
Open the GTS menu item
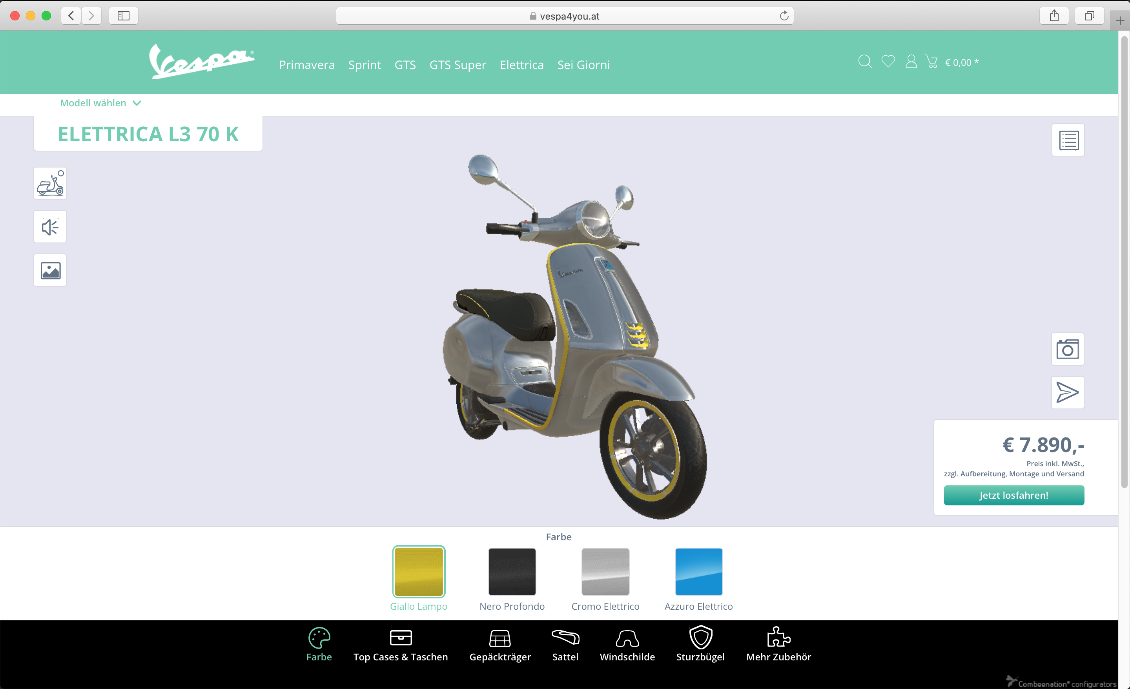coord(405,65)
